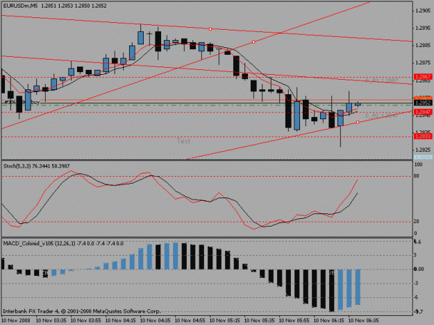
Task: Click 1.2895 on the price scale
Action: click(x=423, y=28)
